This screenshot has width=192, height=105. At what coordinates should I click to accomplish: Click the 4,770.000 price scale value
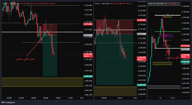pos(185,17)
